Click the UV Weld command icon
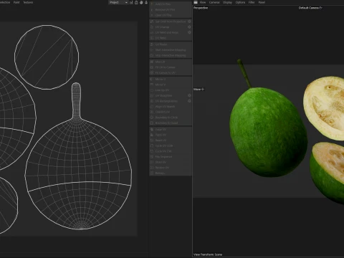This screenshot has height=258, width=344. (151, 38)
